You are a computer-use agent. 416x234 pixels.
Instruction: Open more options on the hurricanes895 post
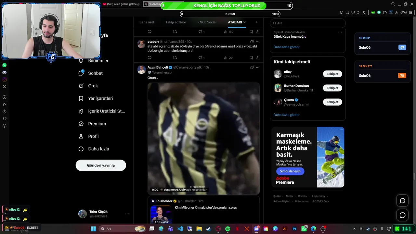(258, 42)
